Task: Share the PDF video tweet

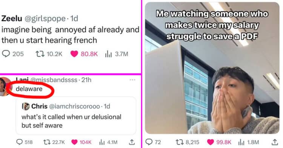Action: tap(275, 142)
